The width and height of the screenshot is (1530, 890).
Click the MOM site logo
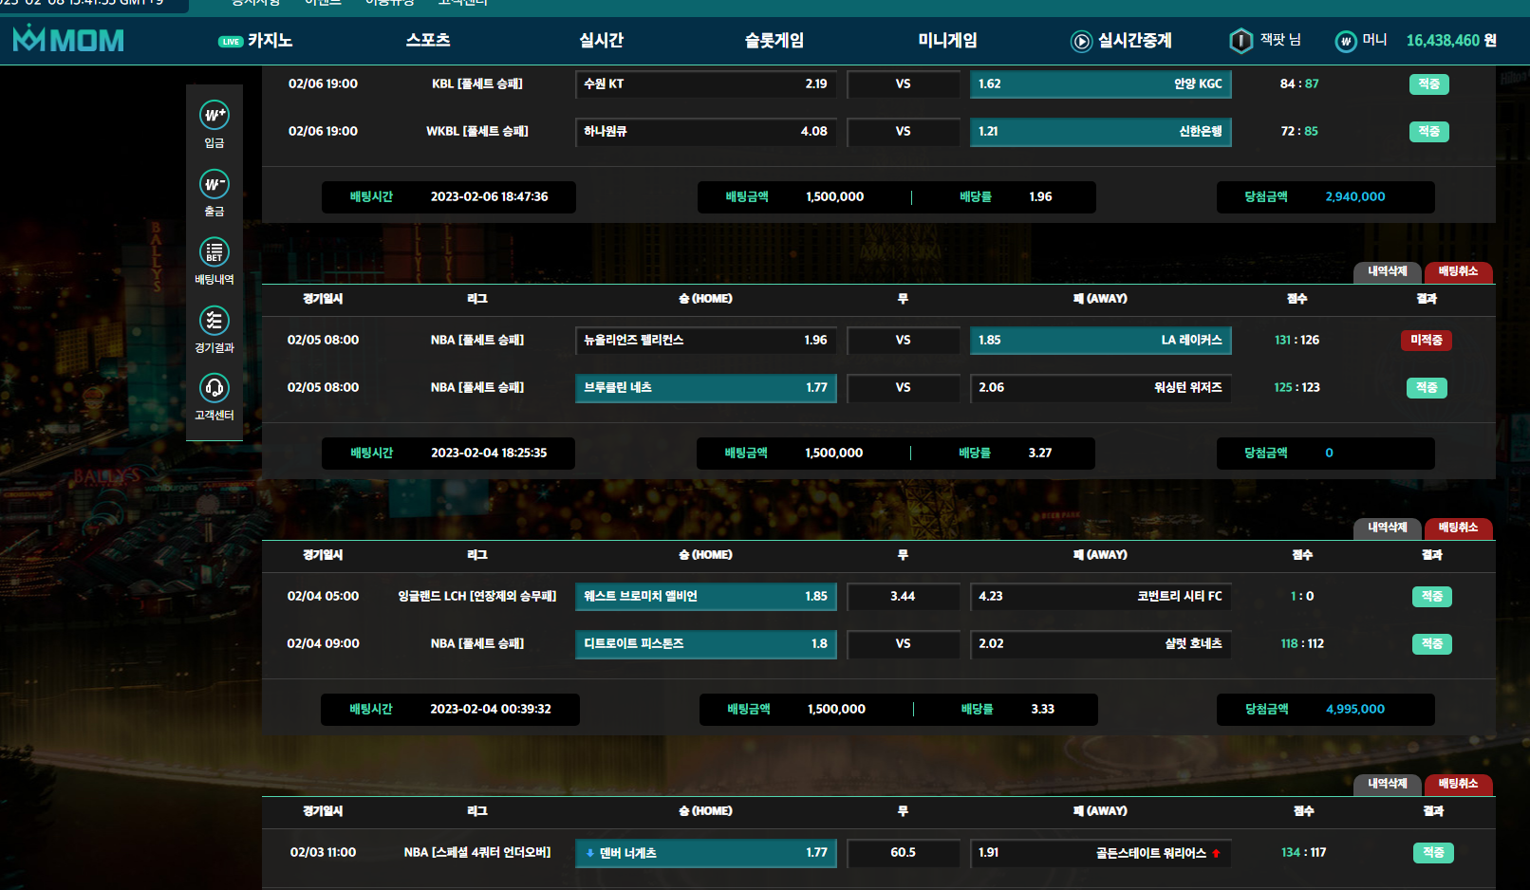tap(68, 40)
